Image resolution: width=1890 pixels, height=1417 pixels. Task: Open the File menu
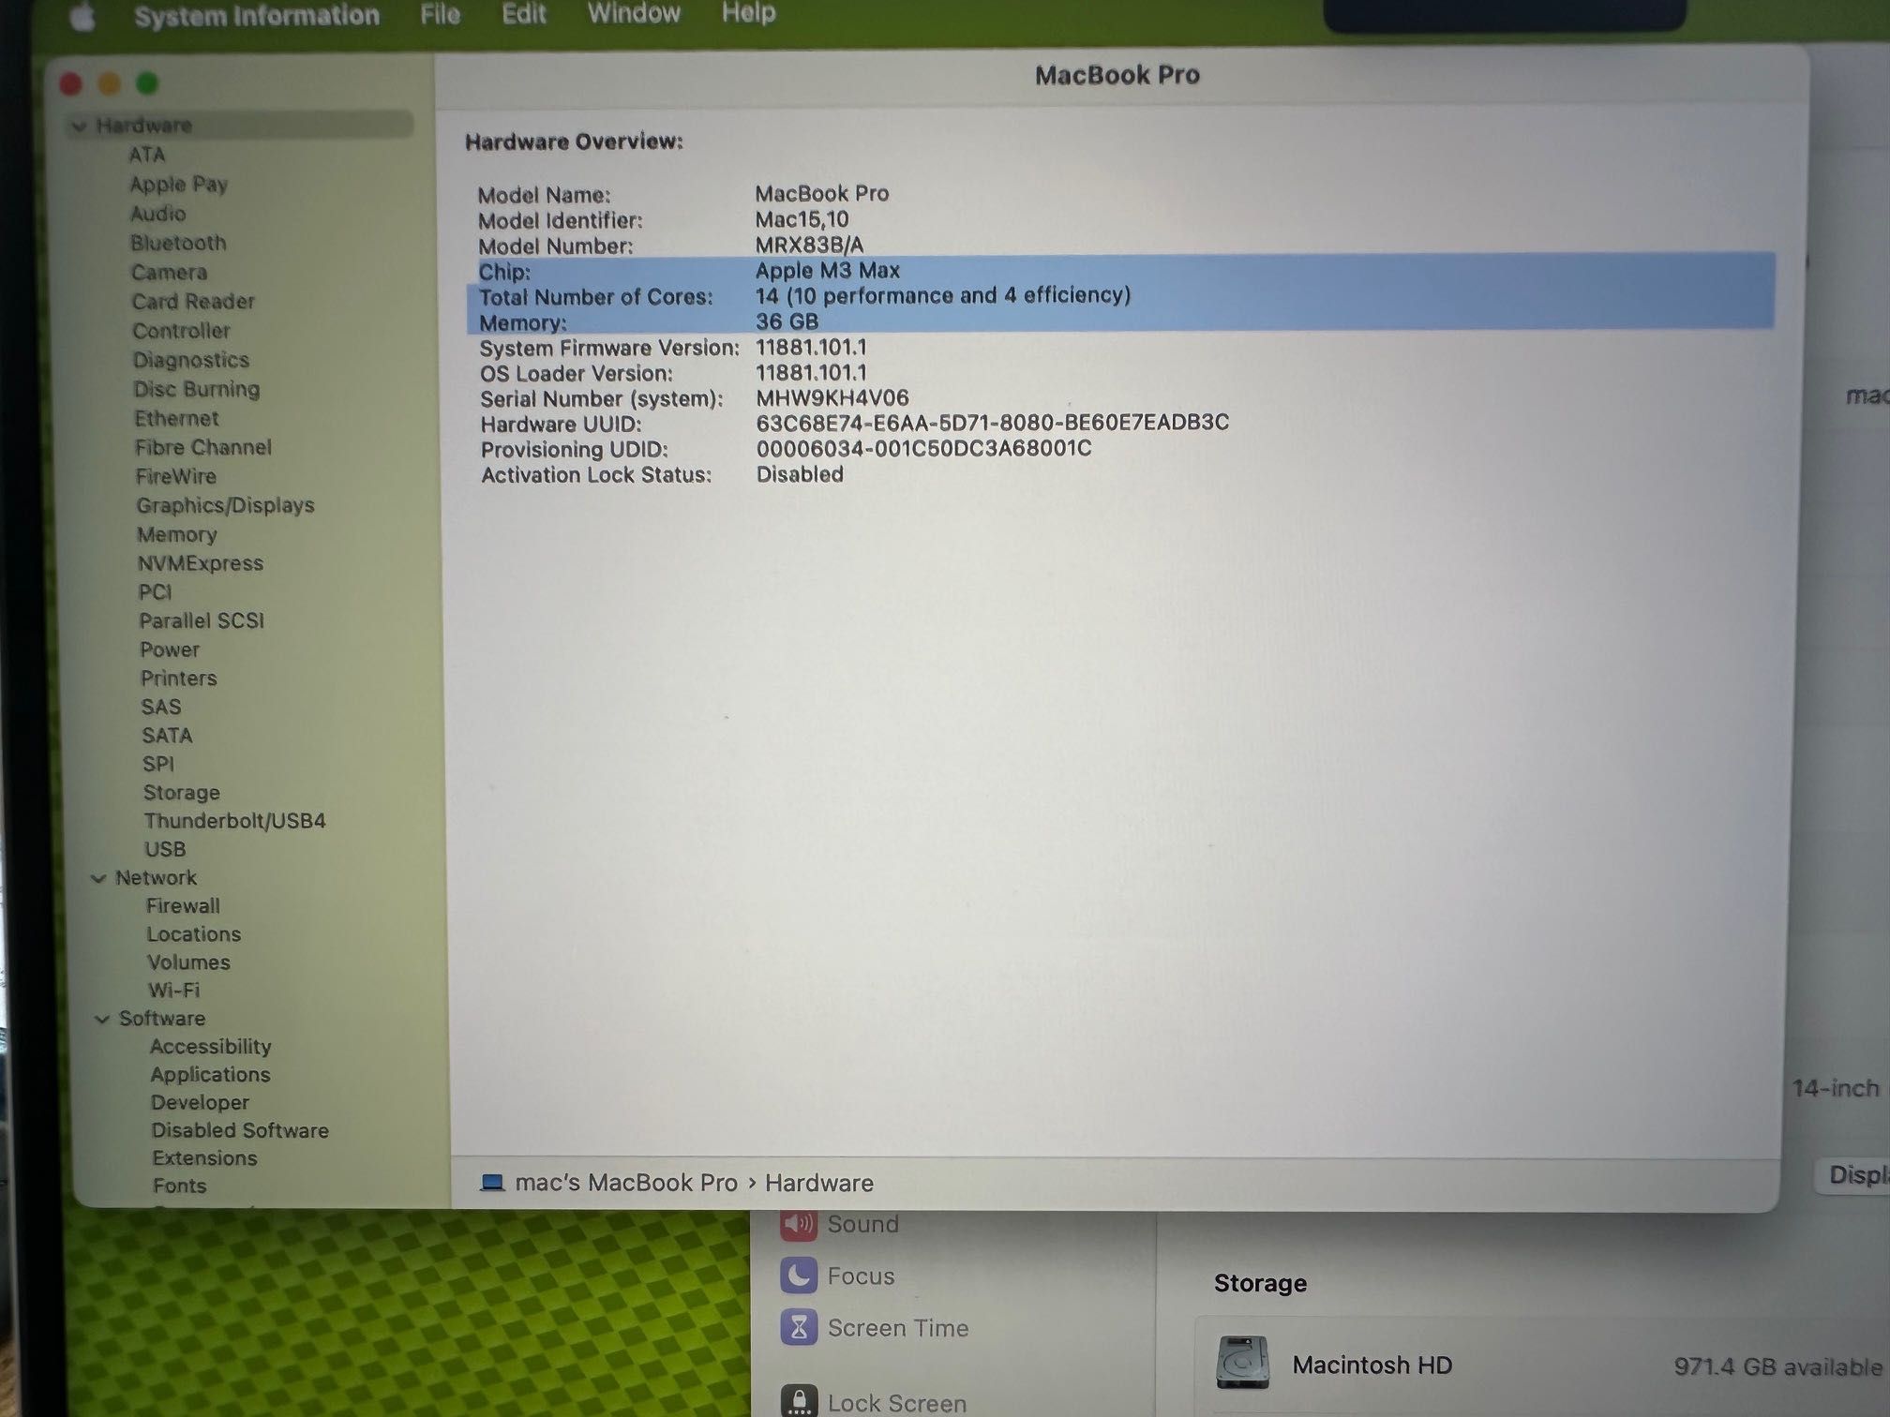point(440,15)
